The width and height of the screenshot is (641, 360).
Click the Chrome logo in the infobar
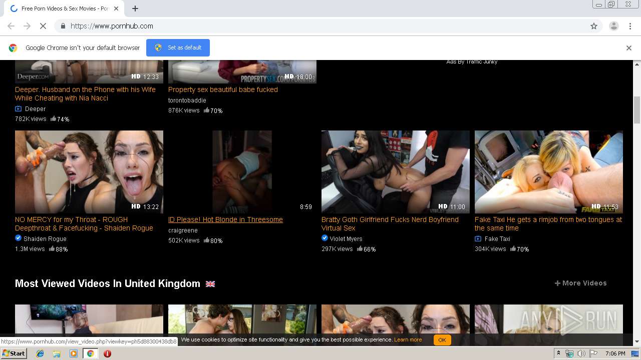(13, 48)
